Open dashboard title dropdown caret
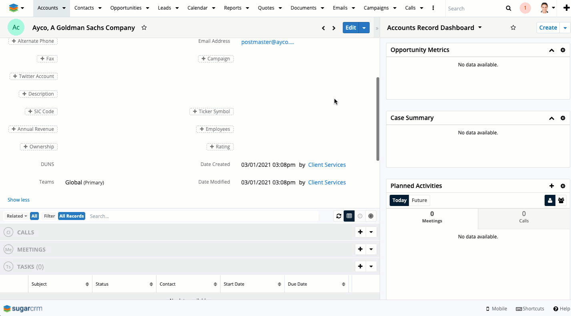571x316 pixels. click(480, 28)
